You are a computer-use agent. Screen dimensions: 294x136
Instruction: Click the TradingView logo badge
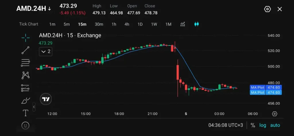click(46, 99)
